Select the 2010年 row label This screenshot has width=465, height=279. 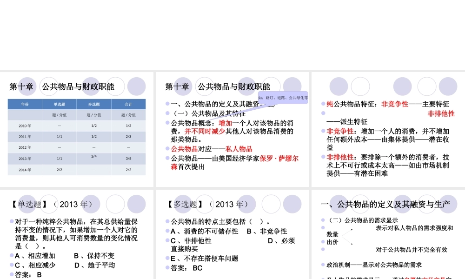tap(25, 126)
